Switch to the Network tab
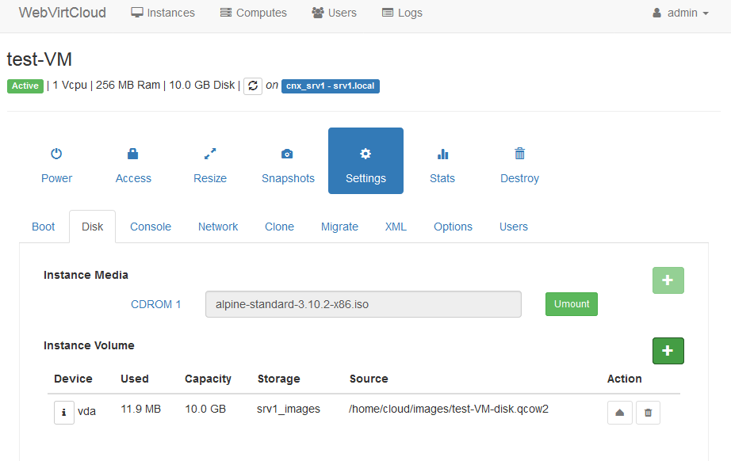Screen dimensions: 731x461 (218, 227)
